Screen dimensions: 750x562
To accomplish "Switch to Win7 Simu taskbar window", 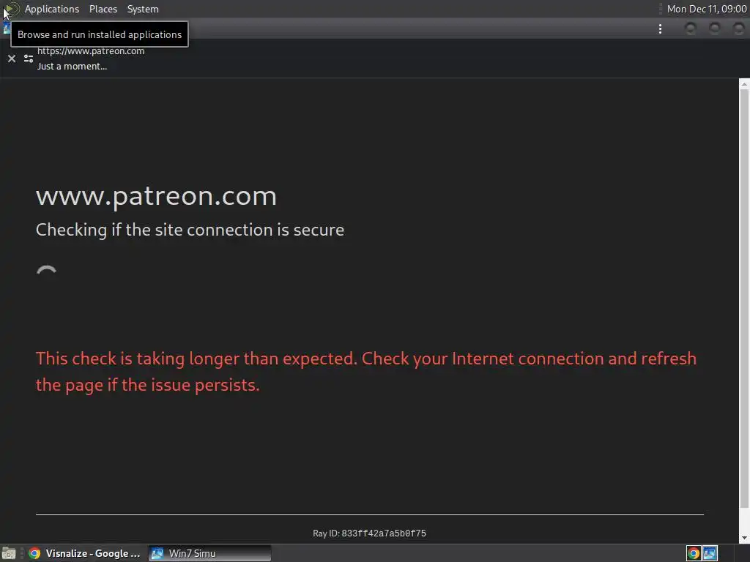I will pyautogui.click(x=209, y=553).
